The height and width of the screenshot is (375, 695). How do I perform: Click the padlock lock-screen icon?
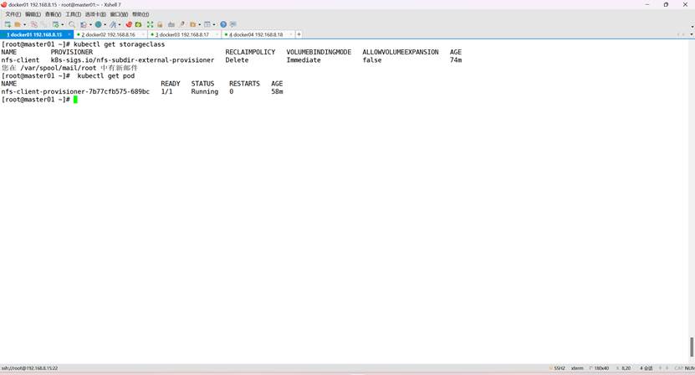(160, 24)
